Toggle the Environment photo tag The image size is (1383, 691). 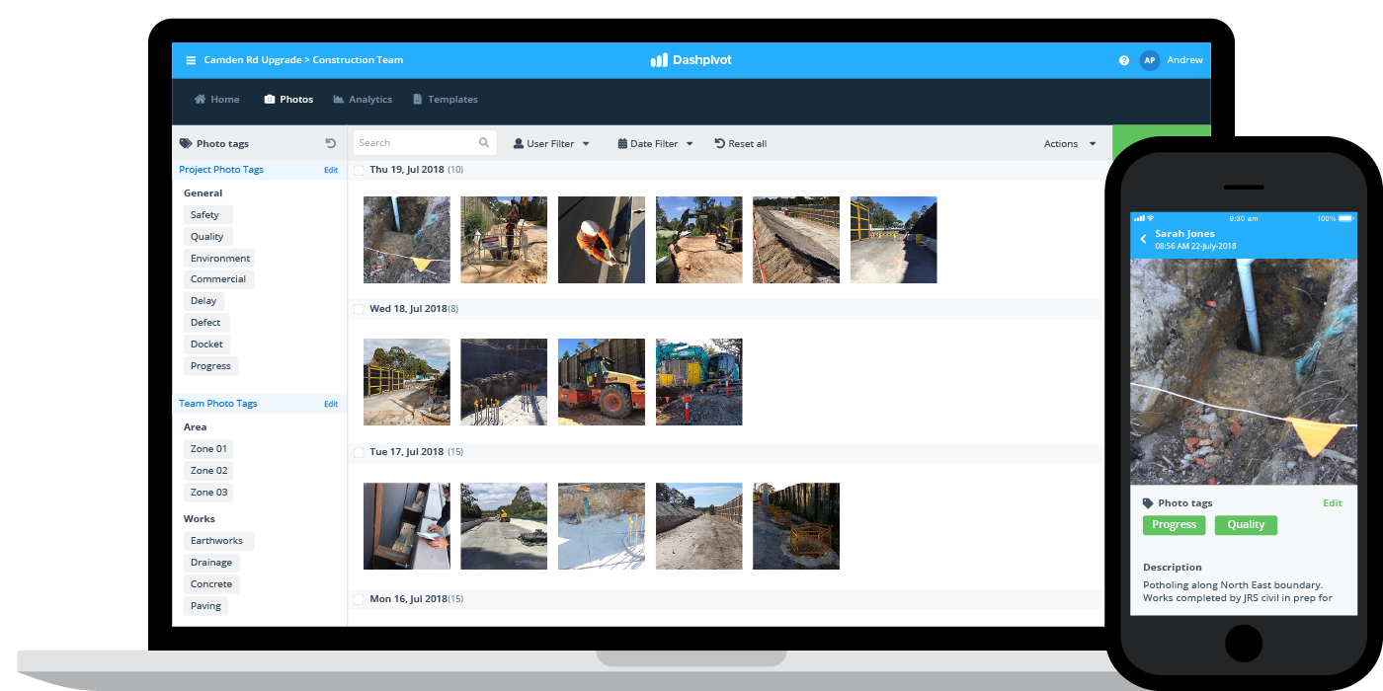click(x=220, y=259)
